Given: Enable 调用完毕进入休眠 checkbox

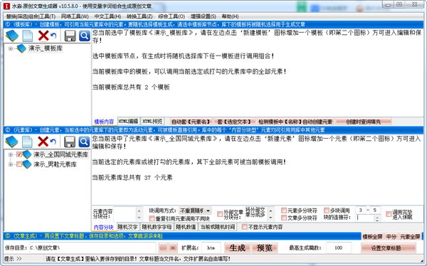Looking at the screenshot, I should (389, 214).
